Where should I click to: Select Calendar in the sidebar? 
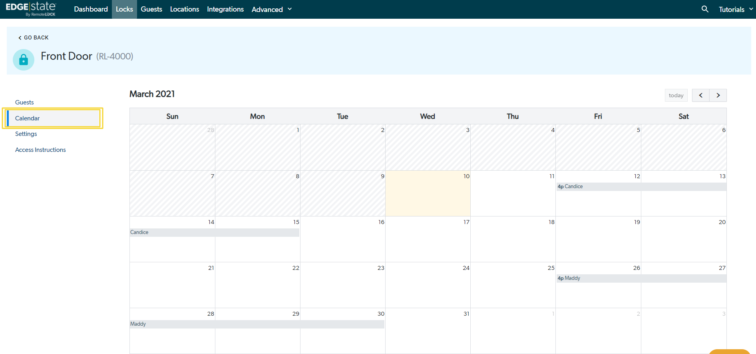pos(28,118)
